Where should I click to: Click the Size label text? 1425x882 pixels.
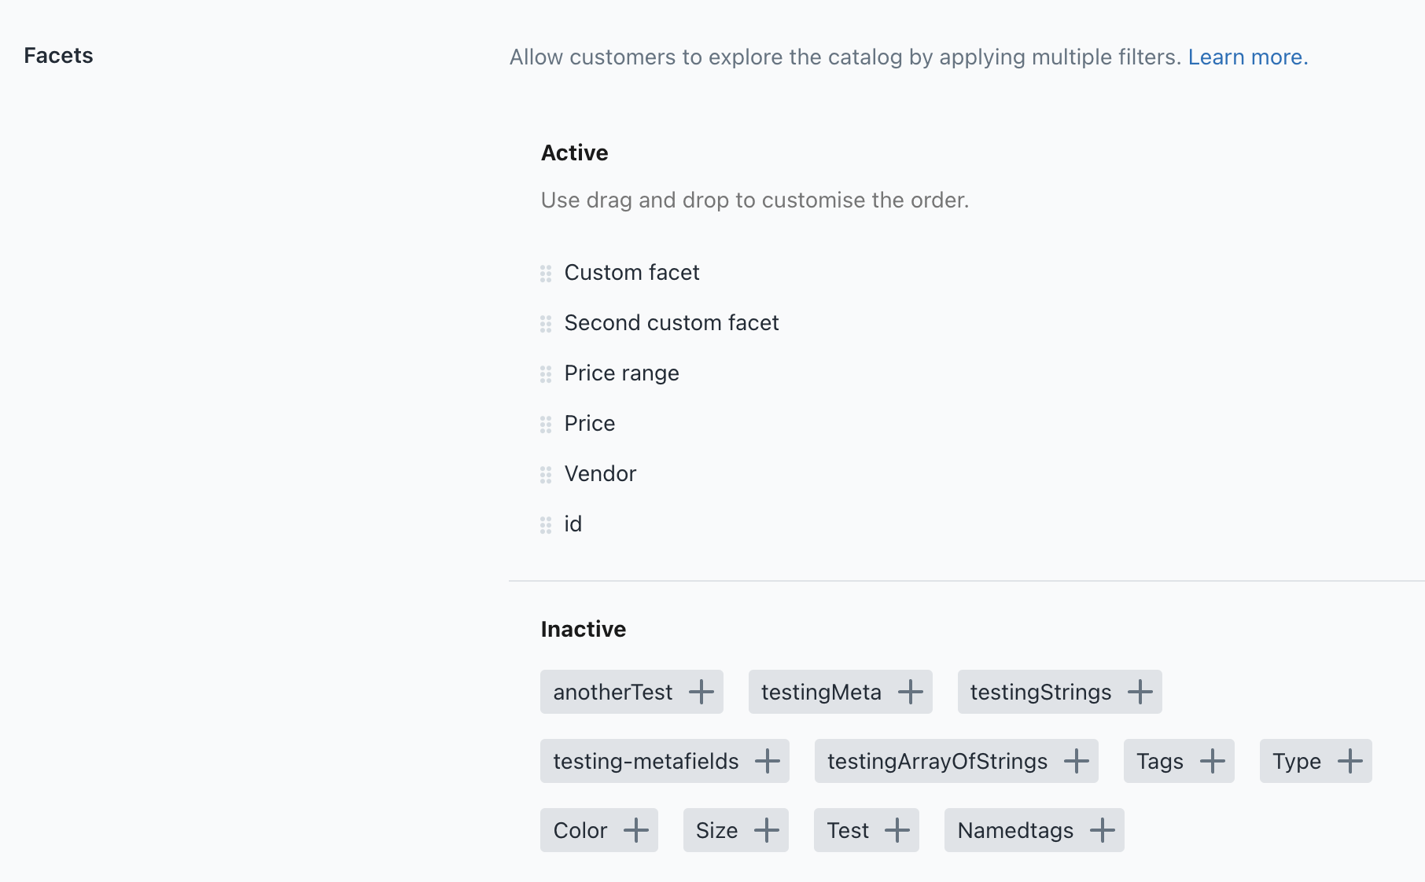click(x=716, y=831)
